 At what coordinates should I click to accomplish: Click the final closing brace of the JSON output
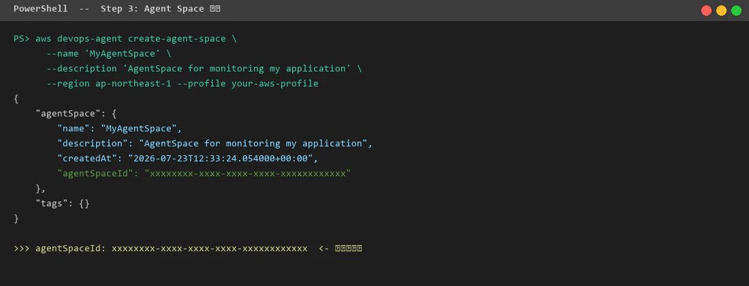point(16,218)
